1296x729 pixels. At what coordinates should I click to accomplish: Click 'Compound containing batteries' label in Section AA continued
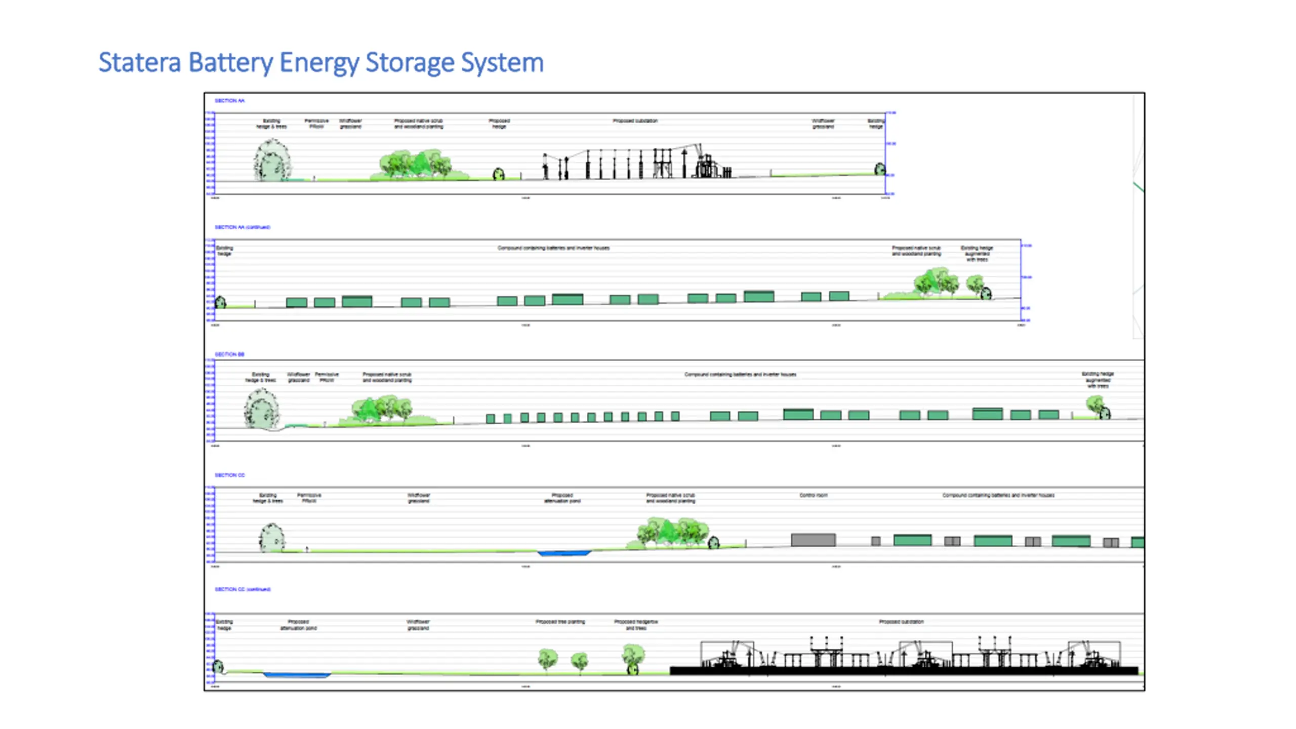(553, 248)
